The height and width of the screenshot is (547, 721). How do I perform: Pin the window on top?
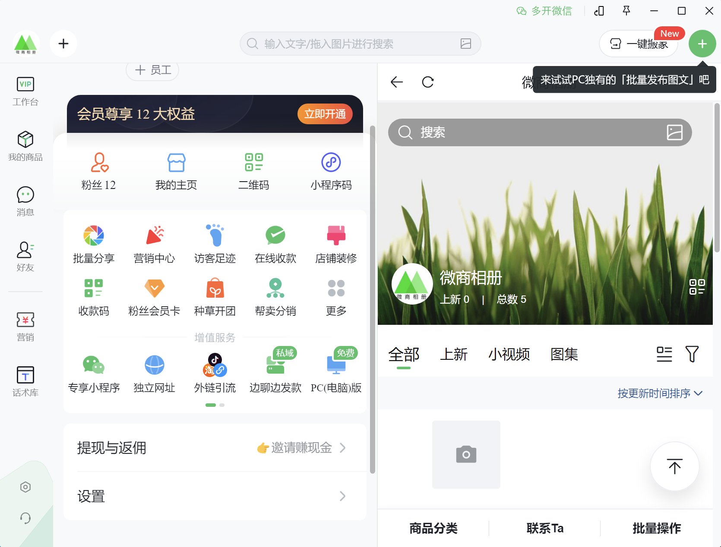[626, 11]
